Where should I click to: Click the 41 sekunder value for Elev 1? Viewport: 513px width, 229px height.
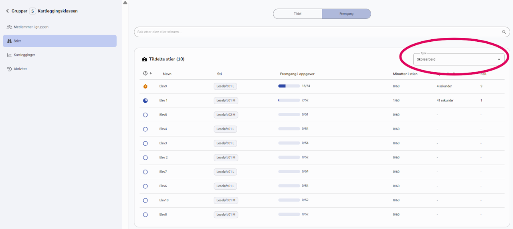coord(445,101)
